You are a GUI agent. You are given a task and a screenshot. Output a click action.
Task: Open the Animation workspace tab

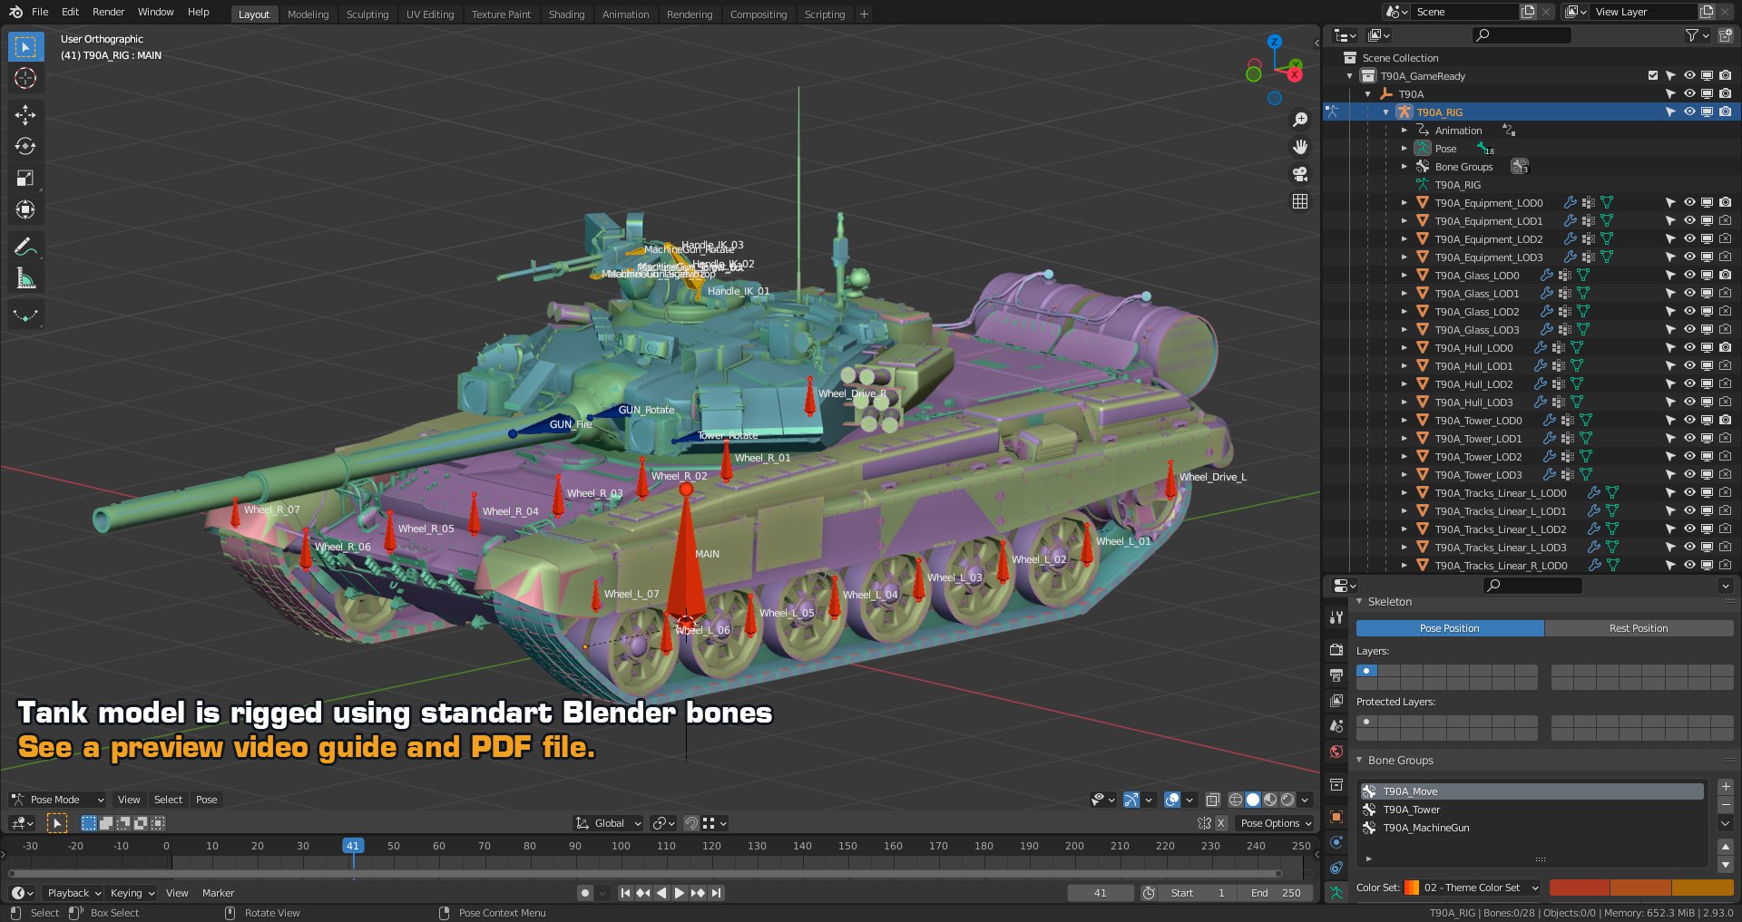tap(626, 15)
